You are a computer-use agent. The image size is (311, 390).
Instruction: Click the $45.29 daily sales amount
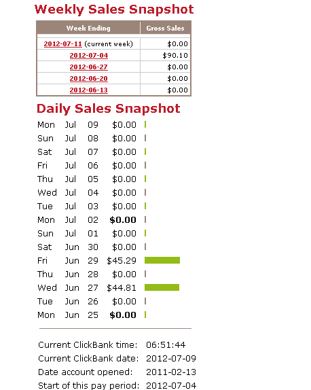pyautogui.click(x=122, y=261)
